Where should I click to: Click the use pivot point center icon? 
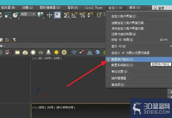pos(40,15)
